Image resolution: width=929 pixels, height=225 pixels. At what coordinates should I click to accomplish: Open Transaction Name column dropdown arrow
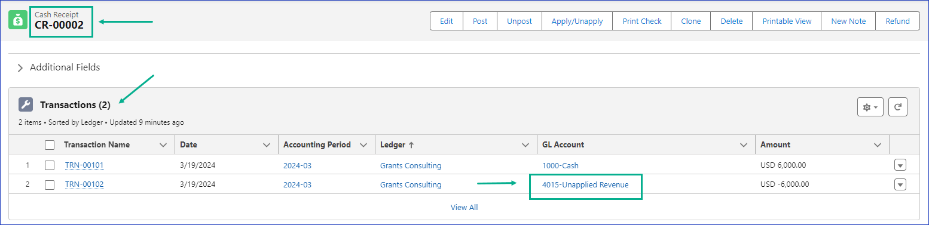[x=163, y=145]
